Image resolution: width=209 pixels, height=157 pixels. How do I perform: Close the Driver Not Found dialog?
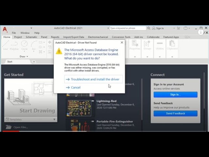(x=122, y=43)
